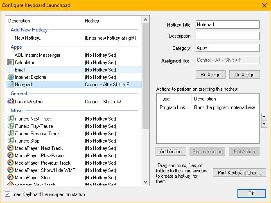Toggle Load Keyboard Launchpad on startup checkbox
This screenshot has height=203, width=271.
click(8, 194)
